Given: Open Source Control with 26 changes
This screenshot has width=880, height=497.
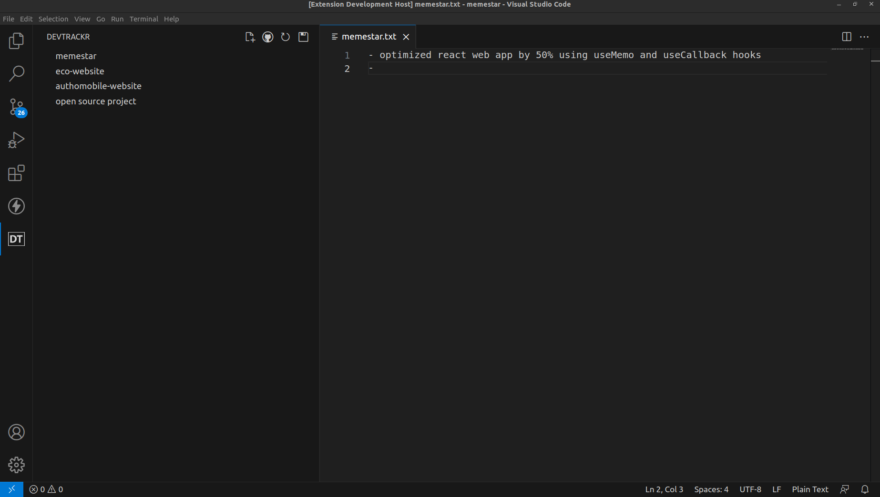Looking at the screenshot, I should (x=16, y=107).
